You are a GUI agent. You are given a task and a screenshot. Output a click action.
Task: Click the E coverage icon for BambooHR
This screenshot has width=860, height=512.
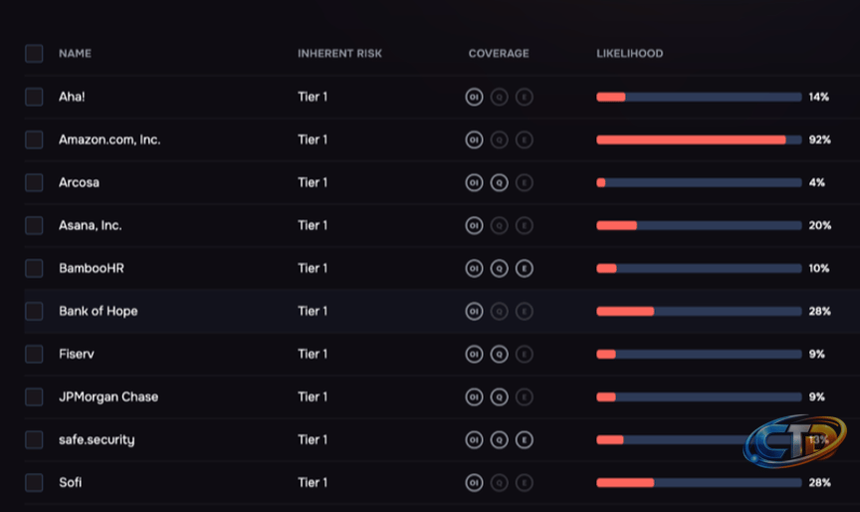[525, 268]
